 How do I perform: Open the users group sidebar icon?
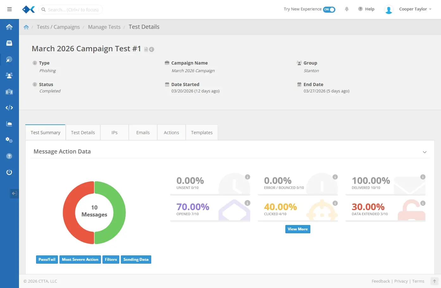[9, 75]
